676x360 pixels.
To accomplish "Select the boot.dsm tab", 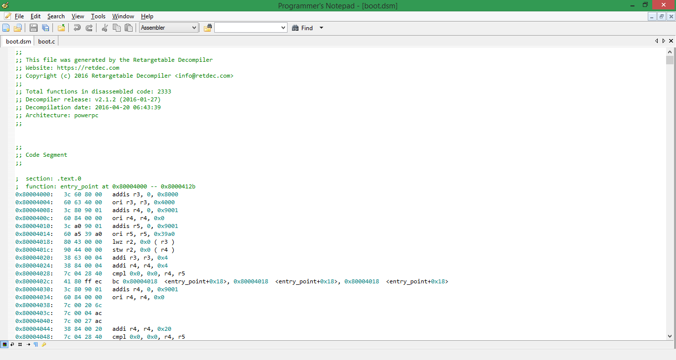I will pos(18,42).
